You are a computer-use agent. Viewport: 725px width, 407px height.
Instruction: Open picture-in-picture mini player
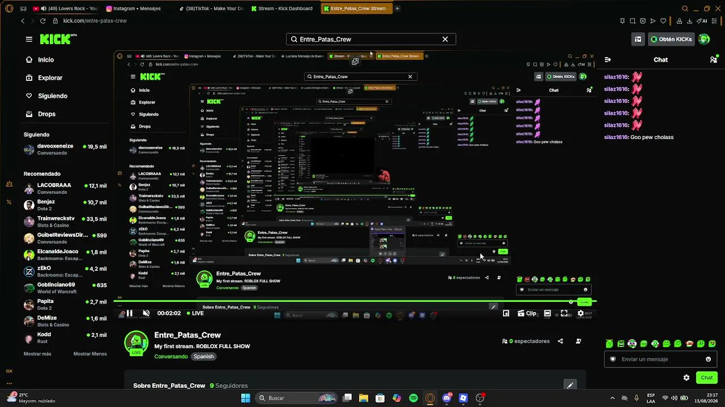pyautogui.click(x=506, y=313)
